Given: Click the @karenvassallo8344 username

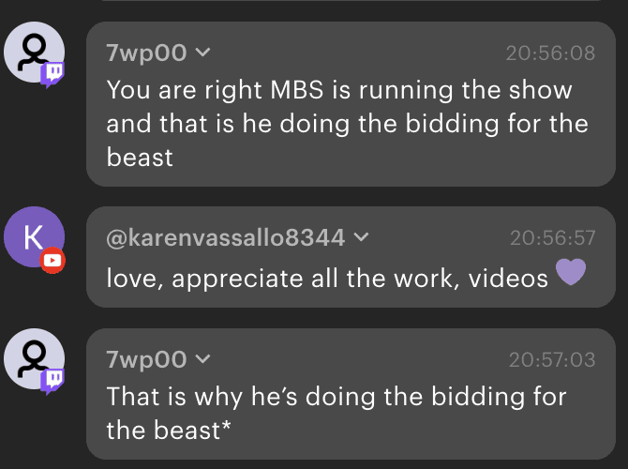Looking at the screenshot, I should (226, 237).
